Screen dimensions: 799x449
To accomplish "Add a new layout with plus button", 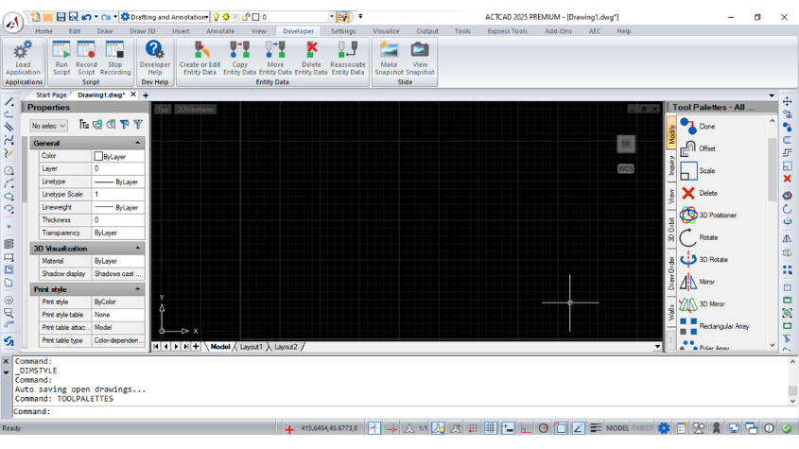I will [x=196, y=347].
